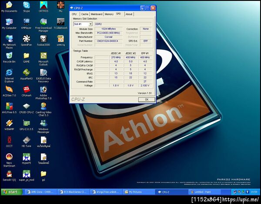Click the Manufacturer field showing Corsair
261x204 pixels.
(x=108, y=37)
